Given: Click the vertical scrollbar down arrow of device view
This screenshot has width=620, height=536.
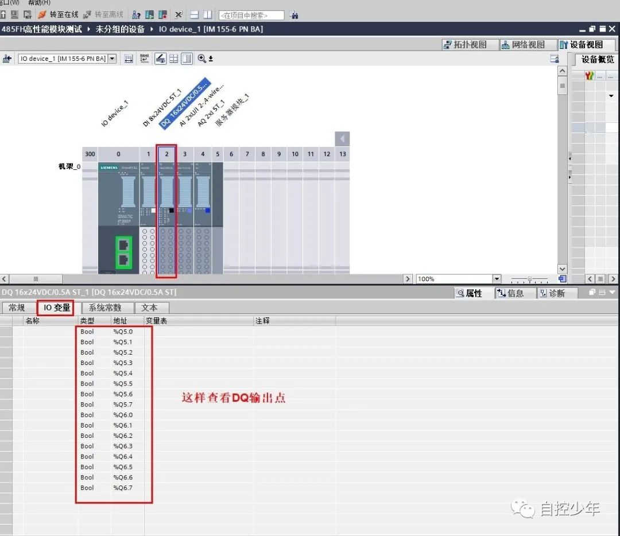Looking at the screenshot, I should tap(562, 269).
